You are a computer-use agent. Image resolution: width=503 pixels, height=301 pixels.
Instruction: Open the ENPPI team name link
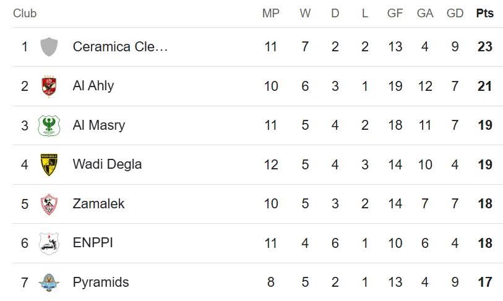coord(93,243)
